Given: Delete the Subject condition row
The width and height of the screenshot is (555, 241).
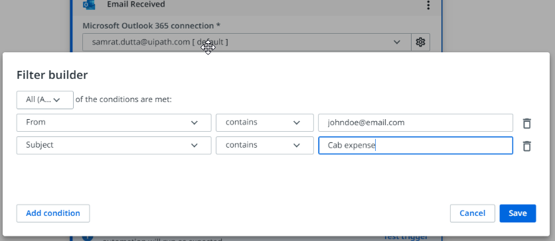Looking at the screenshot, I should (526, 146).
